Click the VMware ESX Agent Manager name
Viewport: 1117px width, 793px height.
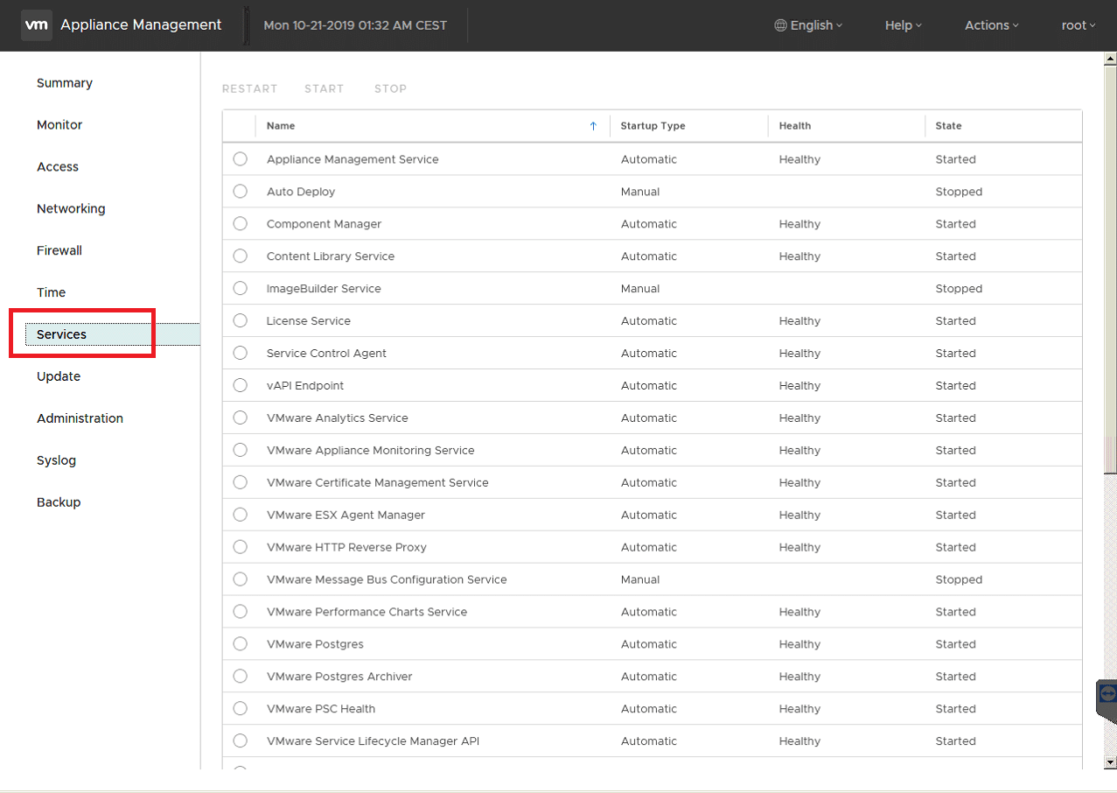click(x=346, y=516)
